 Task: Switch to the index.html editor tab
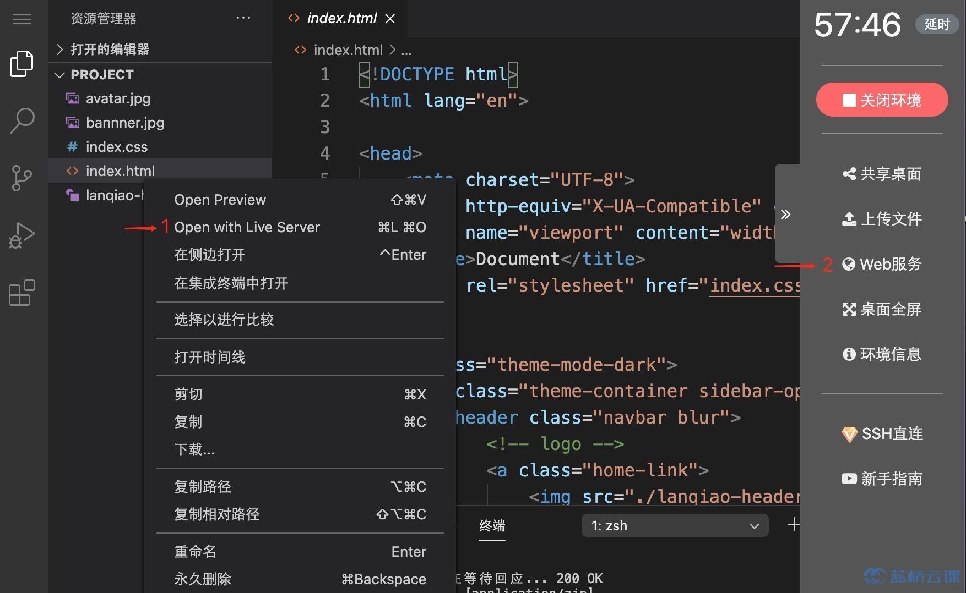click(x=340, y=19)
